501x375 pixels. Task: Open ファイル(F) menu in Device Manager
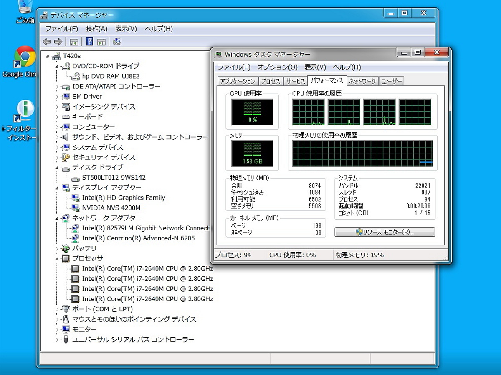[x=61, y=29]
